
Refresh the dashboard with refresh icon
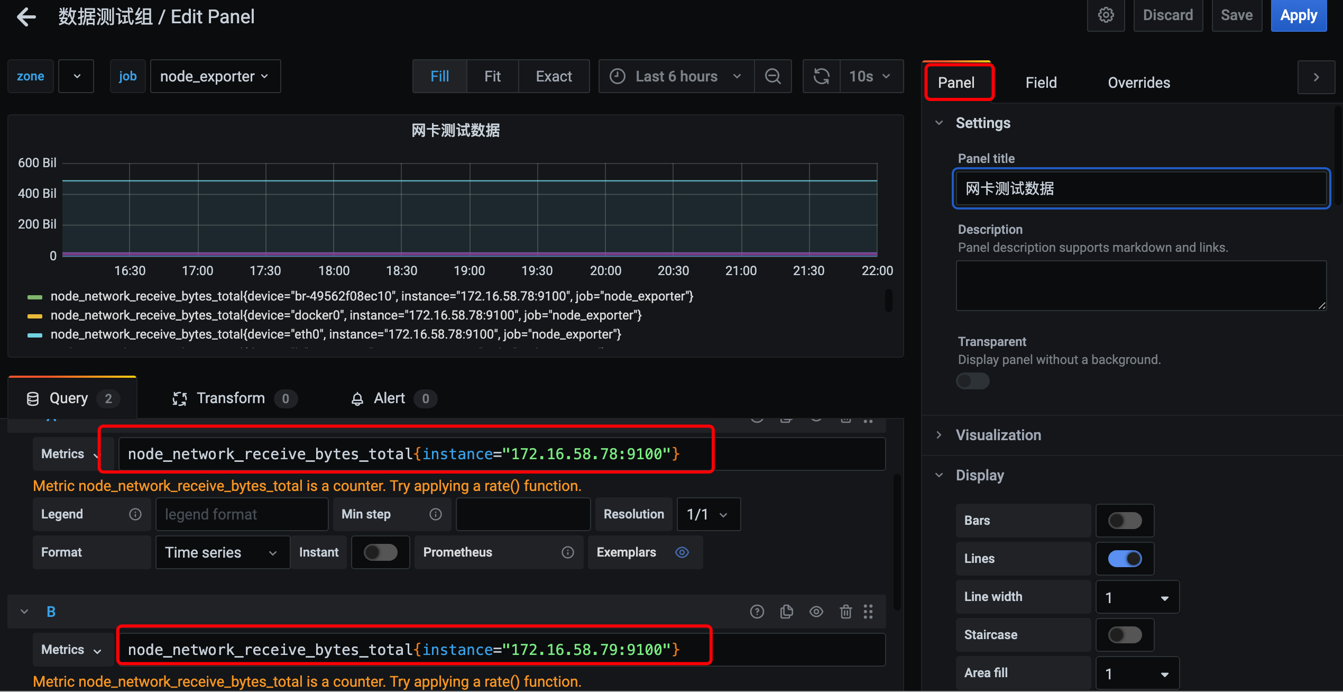tap(821, 76)
